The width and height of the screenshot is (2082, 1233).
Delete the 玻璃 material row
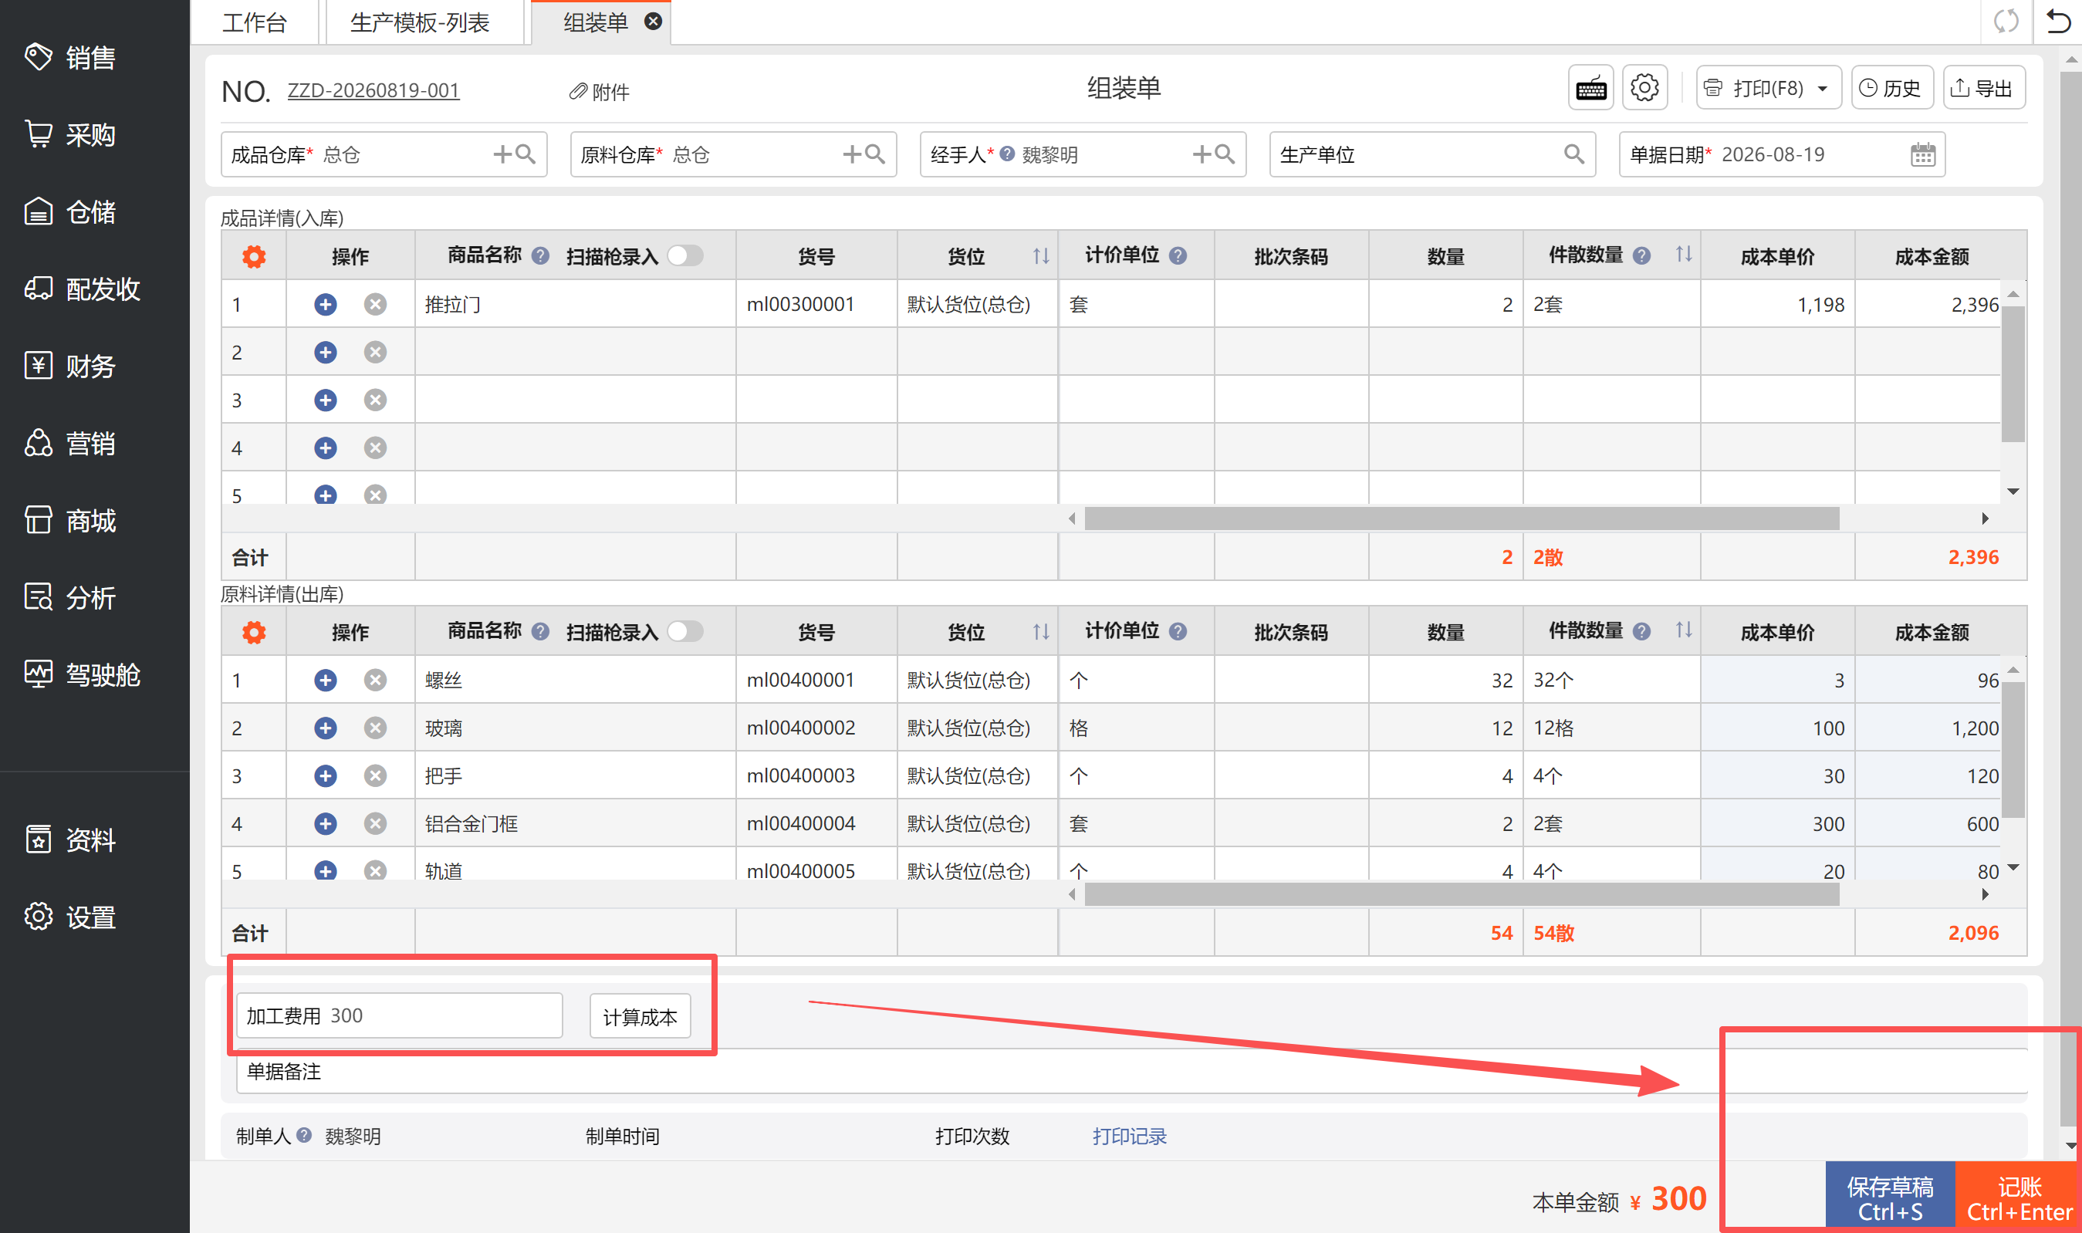[x=376, y=728]
